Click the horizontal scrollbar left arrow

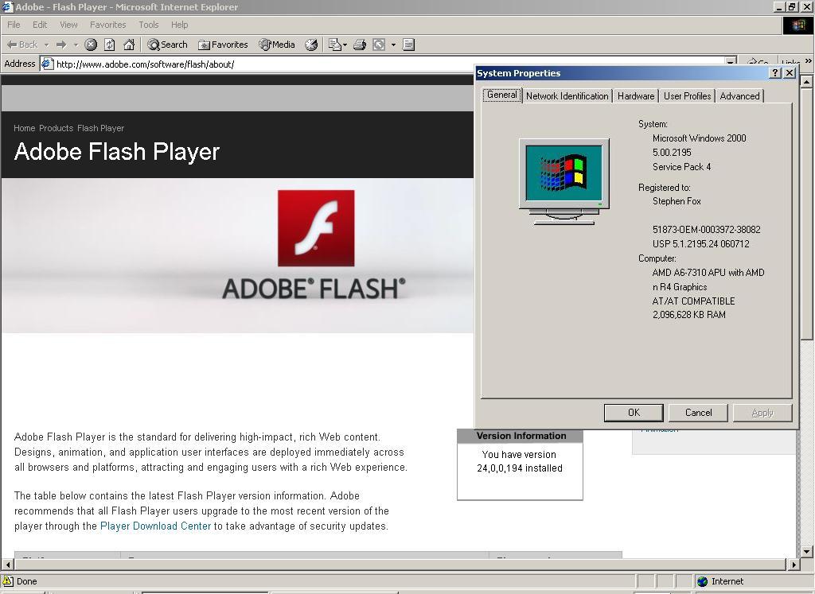coord(8,565)
